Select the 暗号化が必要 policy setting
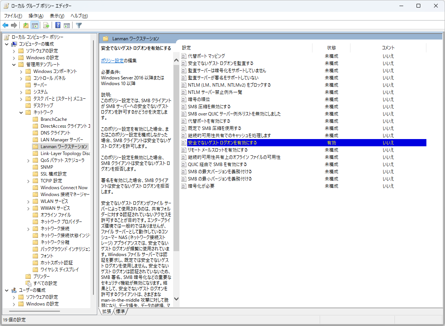 [x=201, y=186]
